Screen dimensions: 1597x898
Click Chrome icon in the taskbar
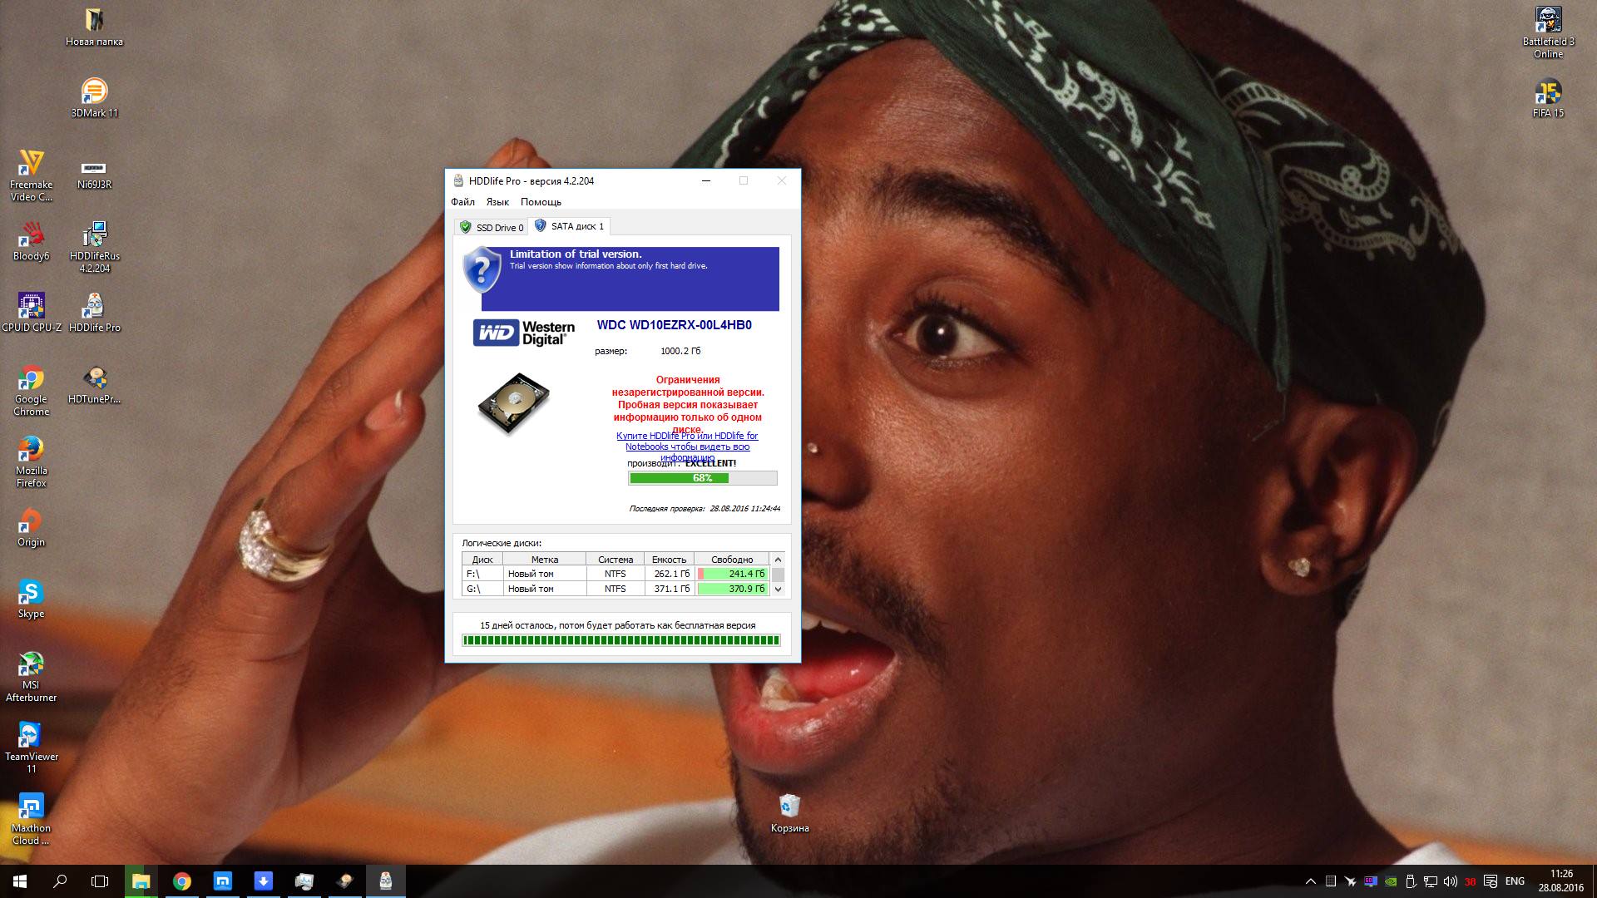tap(181, 881)
